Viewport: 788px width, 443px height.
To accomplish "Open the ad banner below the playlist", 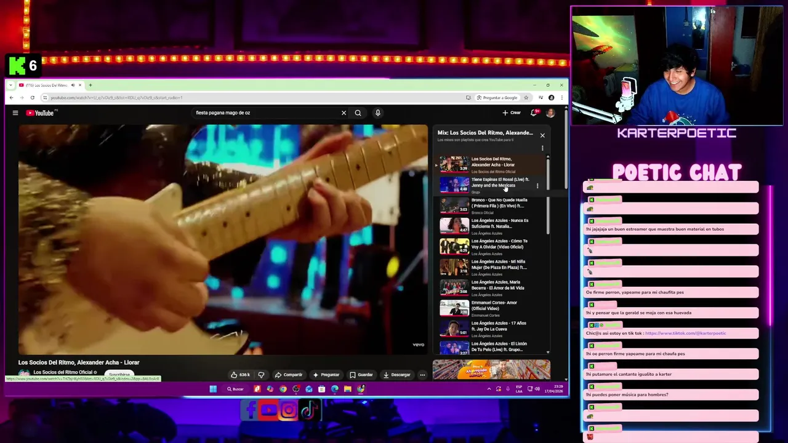I will coord(491,369).
